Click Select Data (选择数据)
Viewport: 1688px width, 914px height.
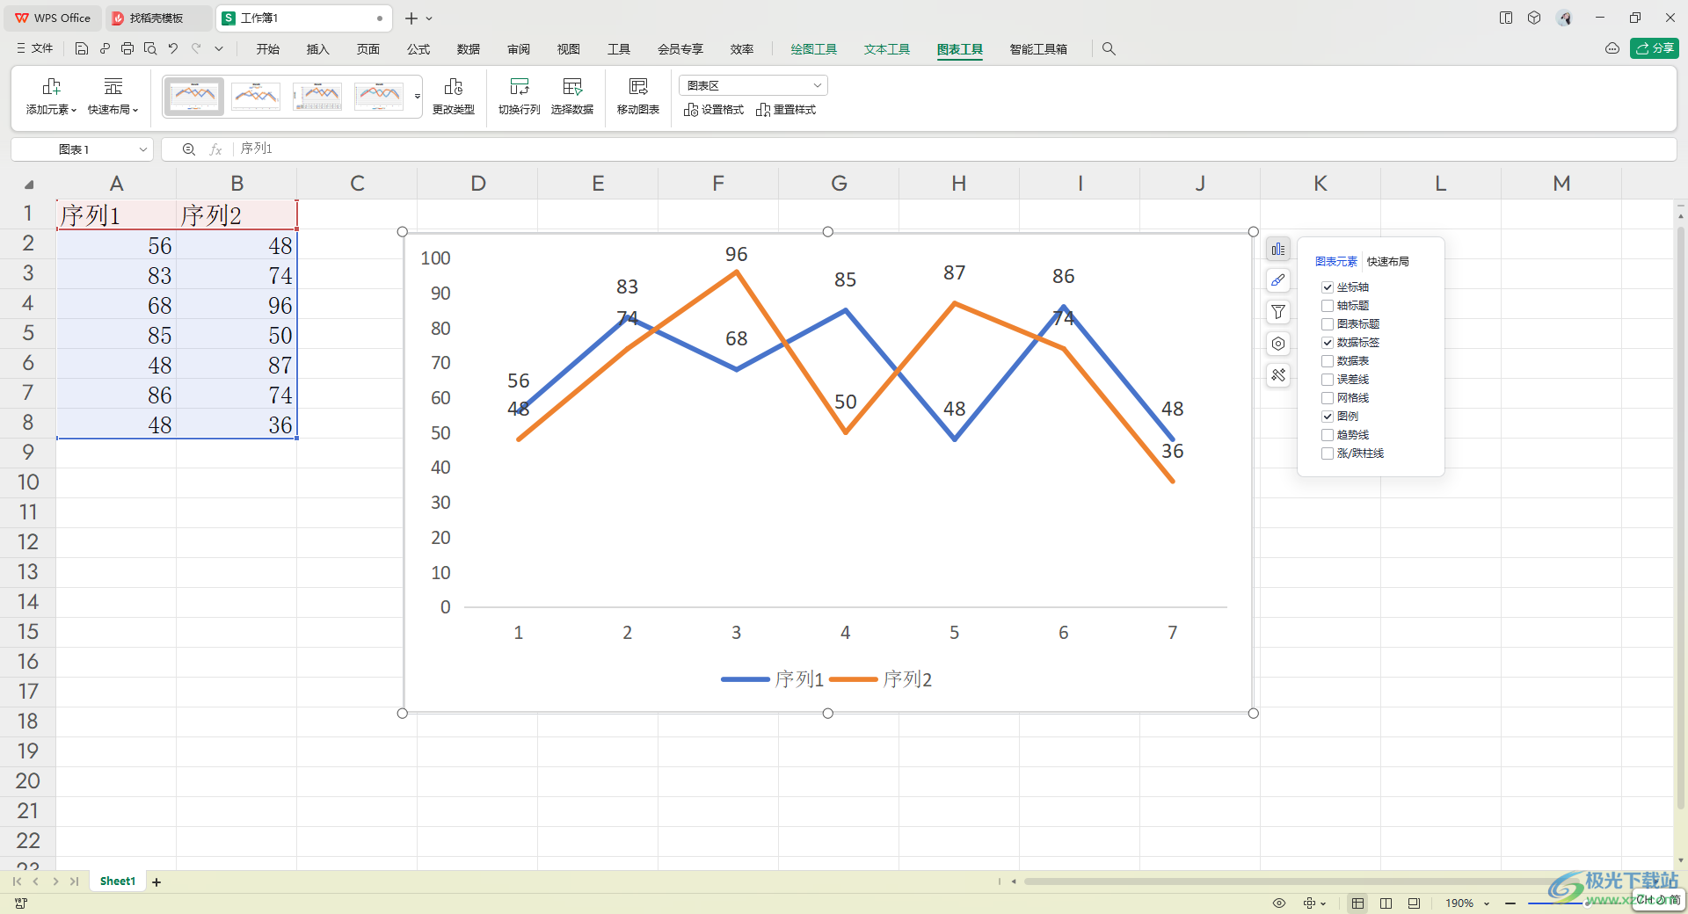pos(572,97)
